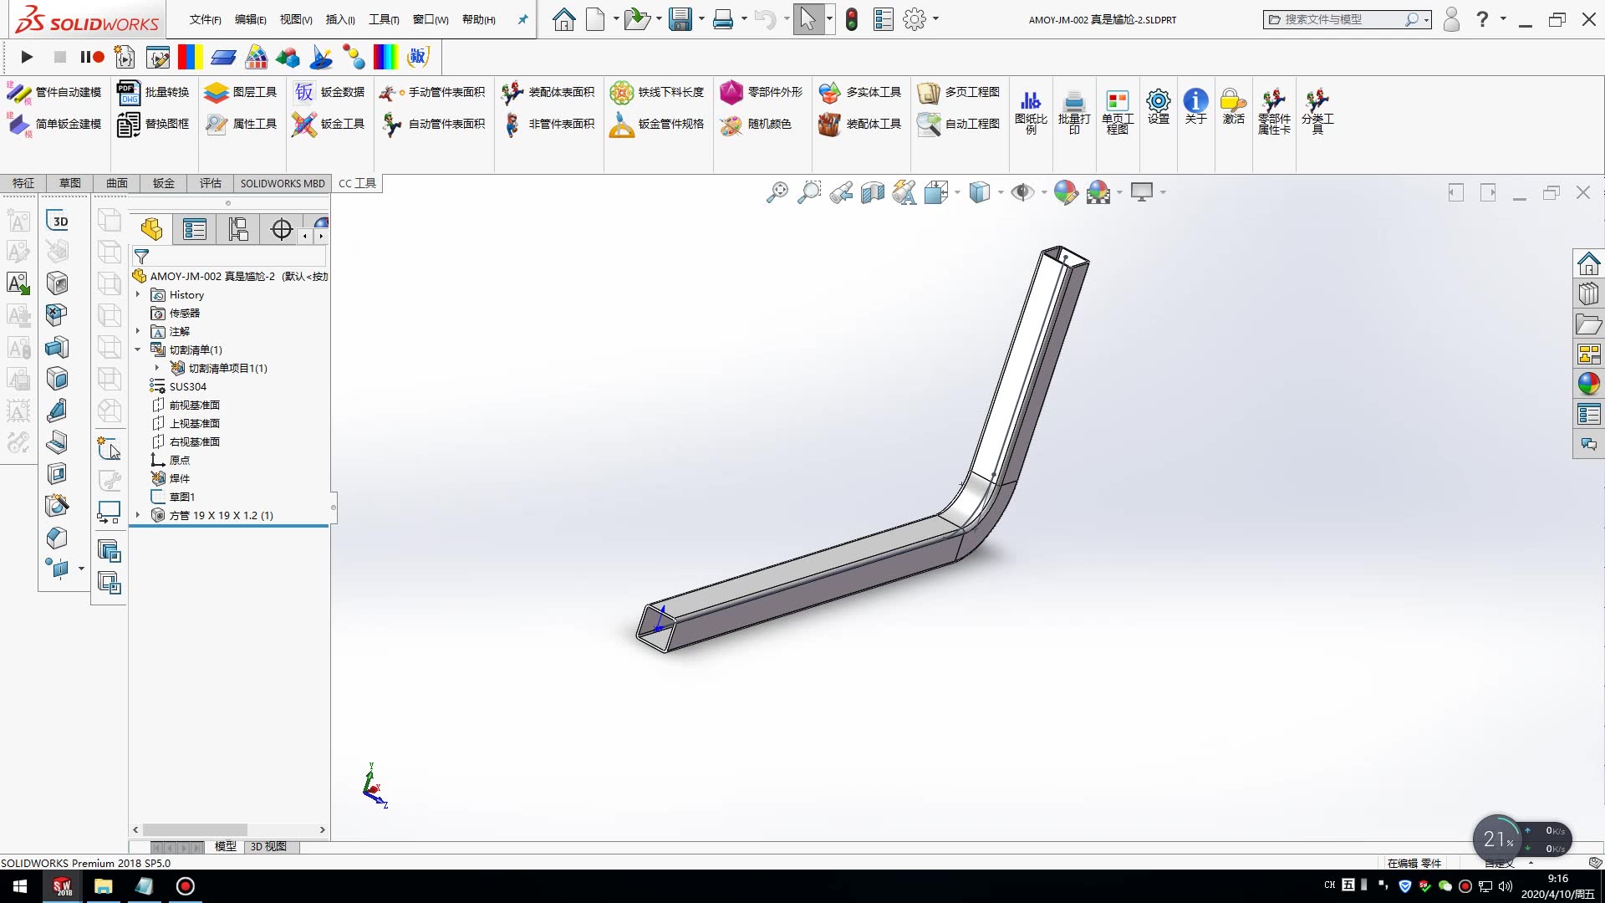
Task: Switch to the 钣金 ribbon tab
Action: click(x=163, y=183)
